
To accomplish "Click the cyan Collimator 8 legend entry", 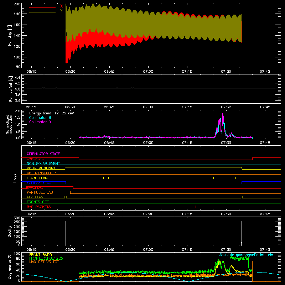I will 40,118.
